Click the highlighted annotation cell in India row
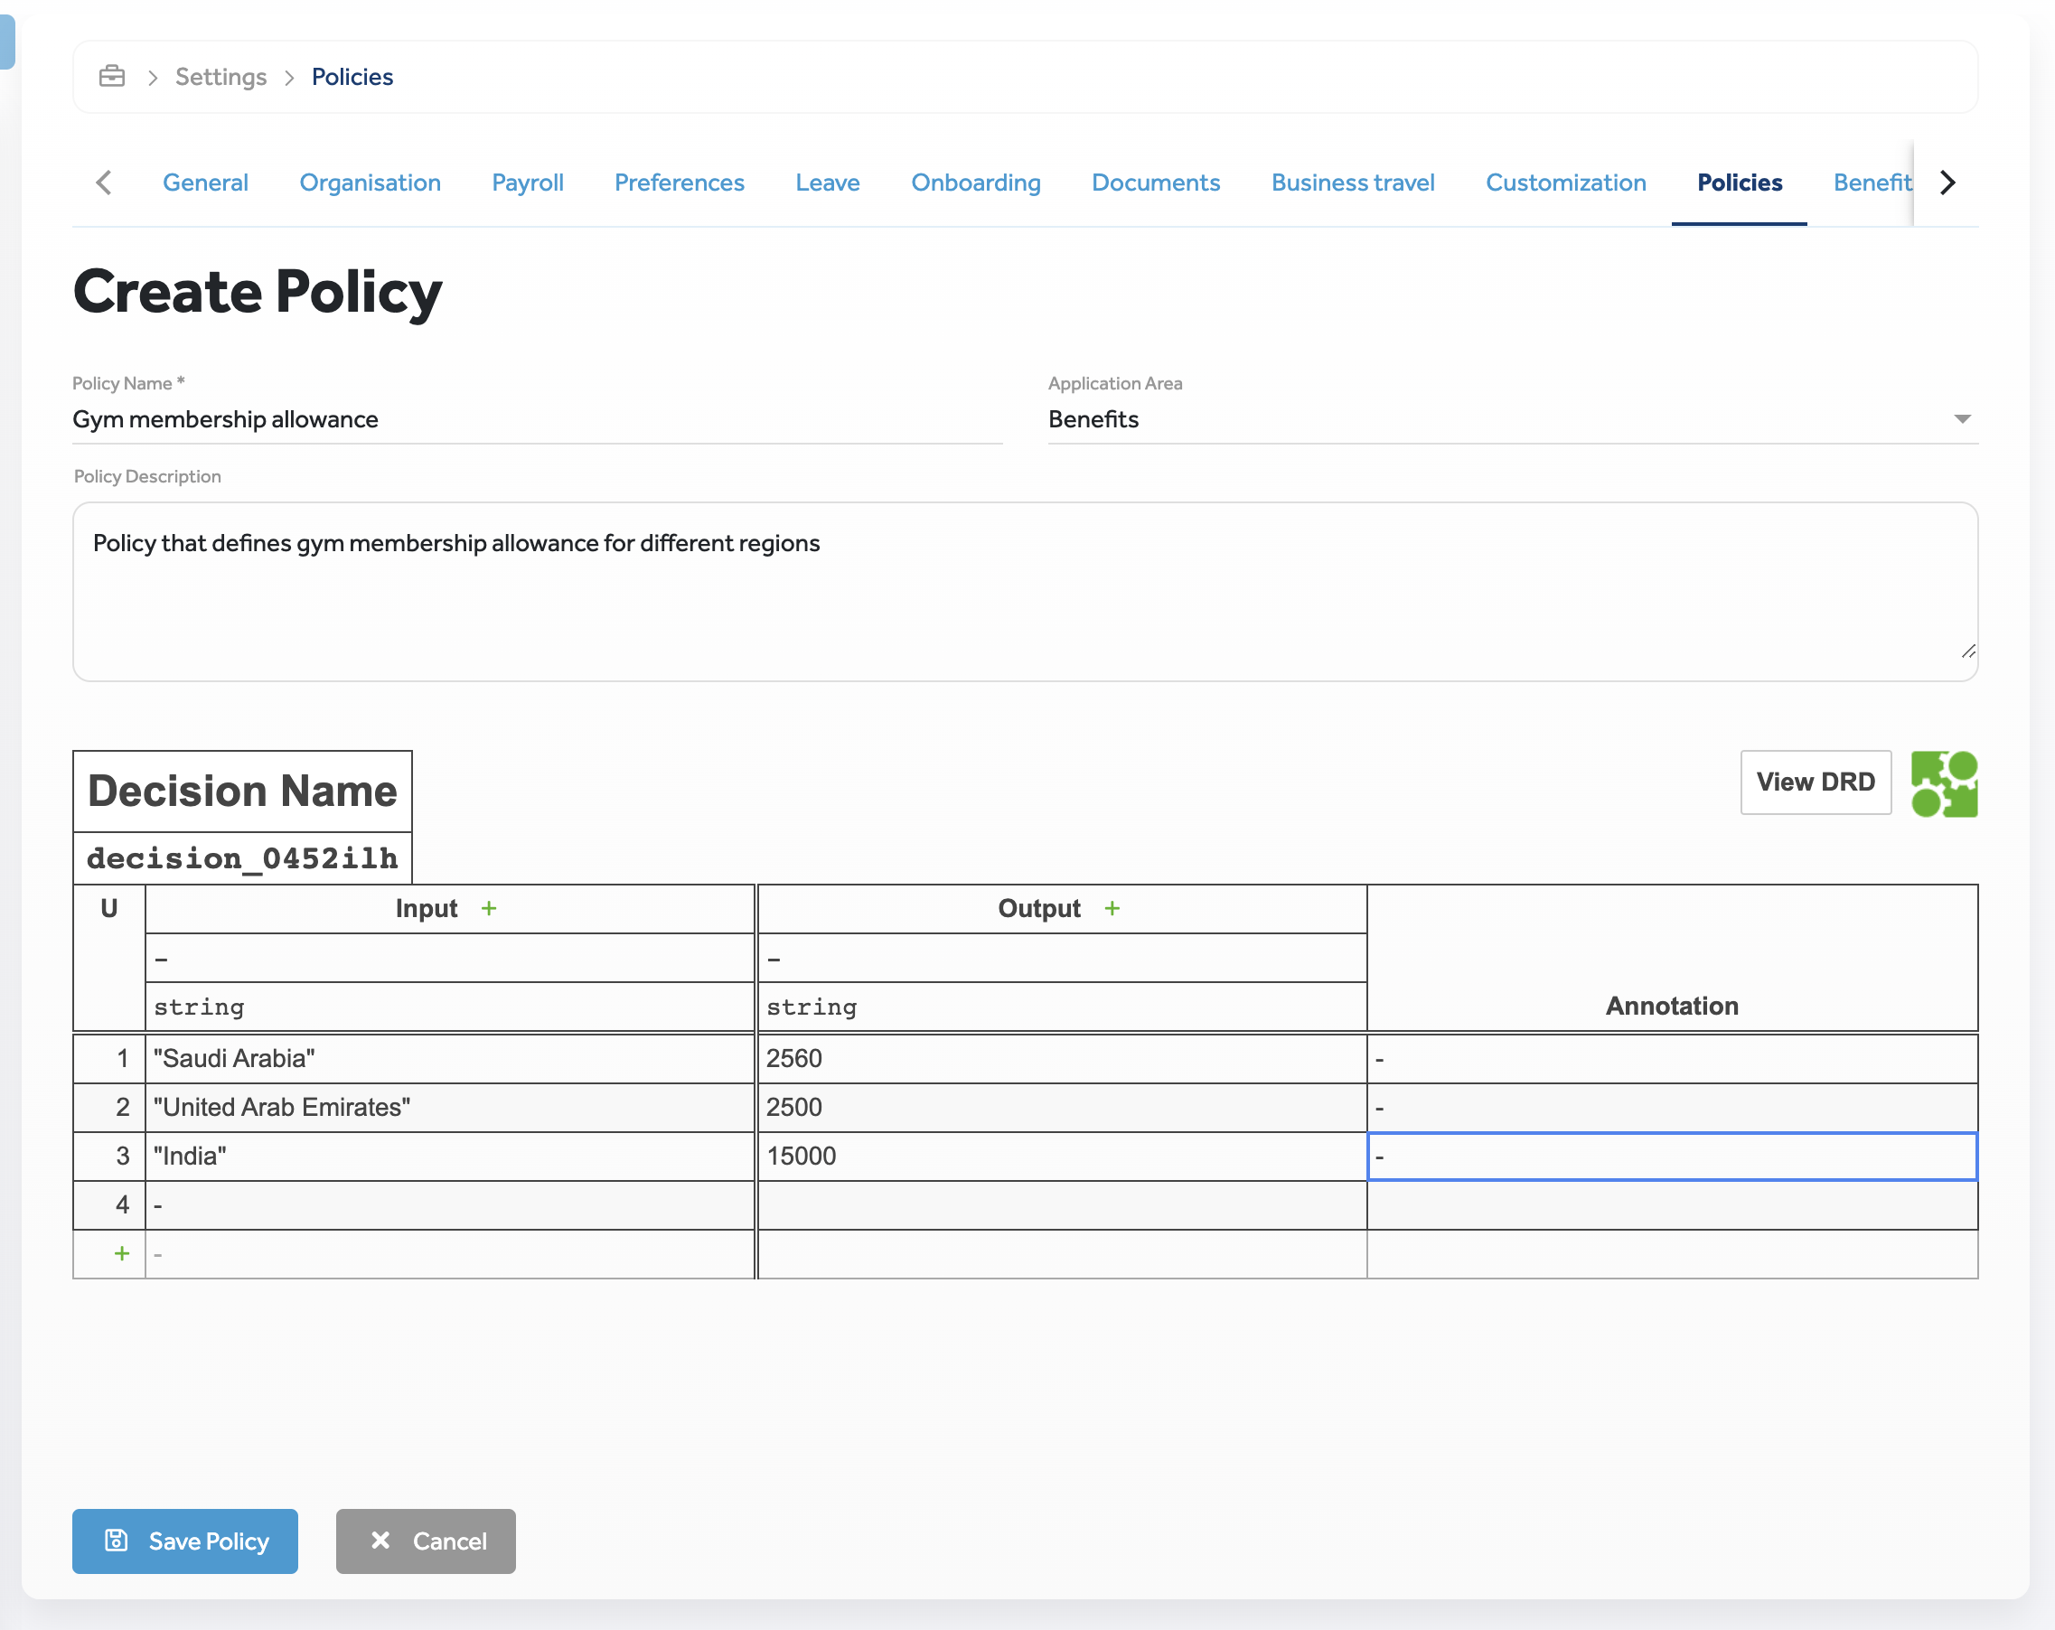Viewport: 2055px width, 1630px height. [x=1672, y=1157]
